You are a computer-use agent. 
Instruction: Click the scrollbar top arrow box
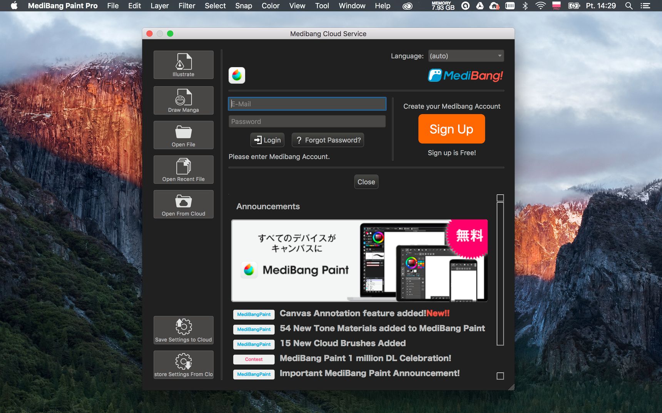(500, 198)
